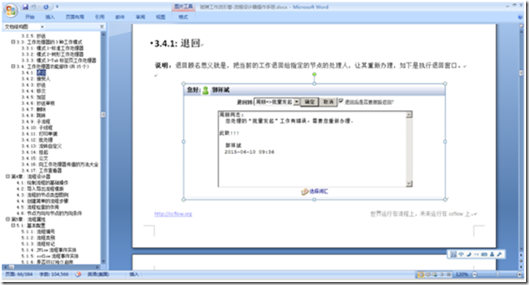The image size is (529, 285).
Task: Undo the last action in Quick Access Toolbar
Action: 34,7
